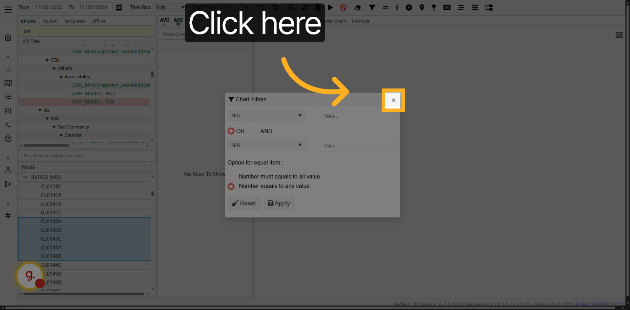Switch to the Formula tab
The height and width of the screenshot is (310, 630).
point(361,21)
